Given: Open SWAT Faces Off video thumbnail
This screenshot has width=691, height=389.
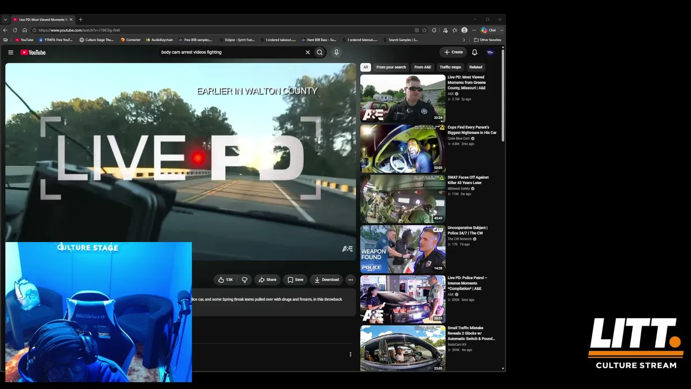Looking at the screenshot, I should click(403, 199).
